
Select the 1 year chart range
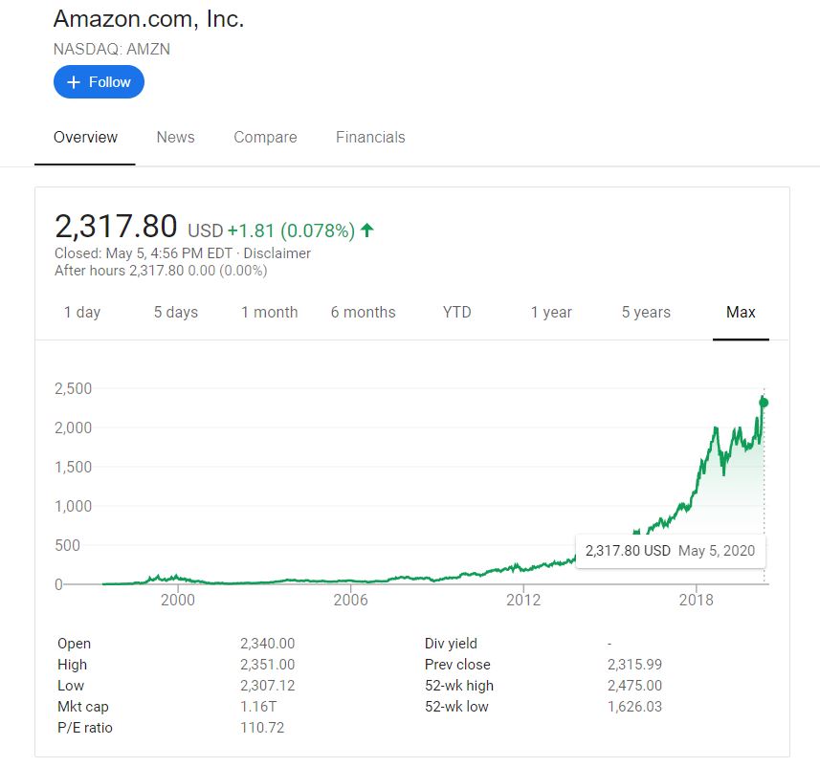tap(551, 312)
